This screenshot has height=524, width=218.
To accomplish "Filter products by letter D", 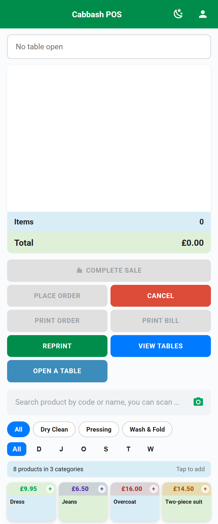I will (39, 449).
